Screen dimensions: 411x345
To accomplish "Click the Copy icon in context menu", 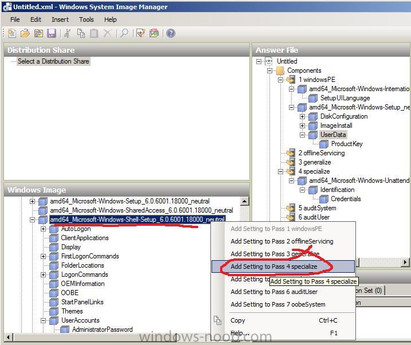I will 218,320.
